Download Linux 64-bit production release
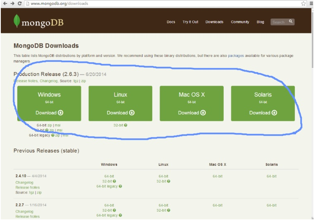This screenshot has width=315, height=221. click(120, 103)
